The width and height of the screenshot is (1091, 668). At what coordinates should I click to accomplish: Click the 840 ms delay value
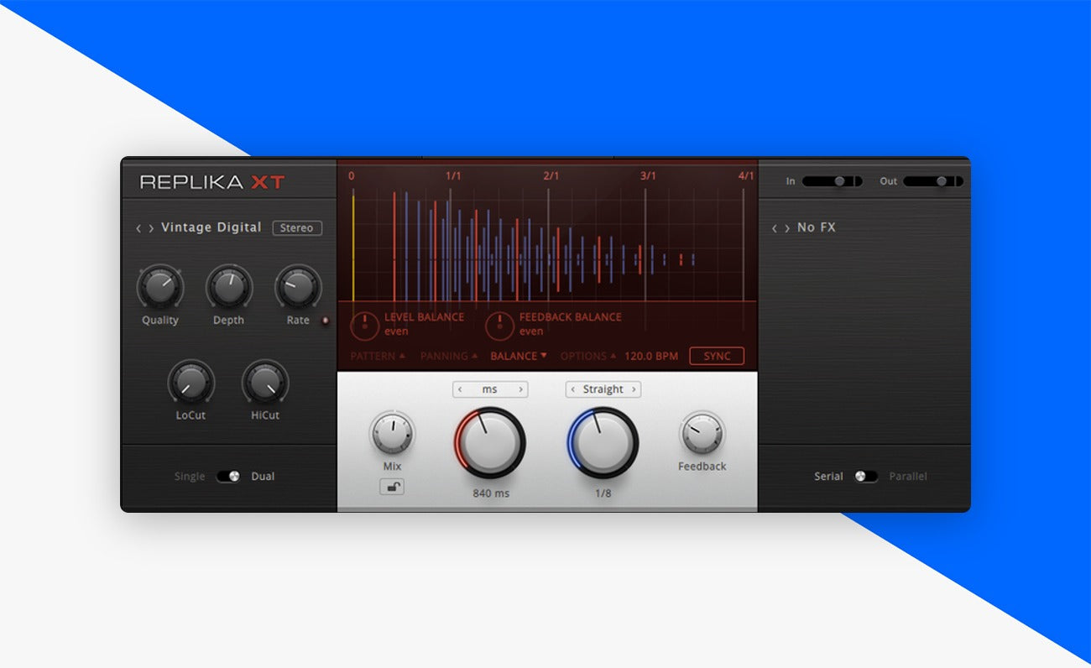click(x=491, y=493)
